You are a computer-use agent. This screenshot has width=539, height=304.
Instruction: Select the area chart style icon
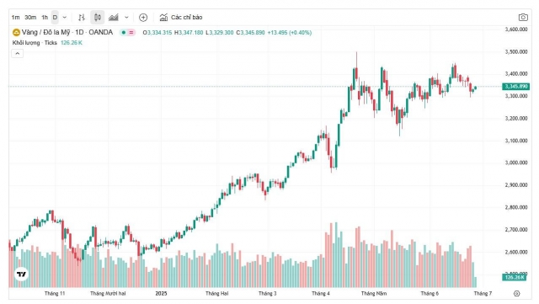point(114,17)
